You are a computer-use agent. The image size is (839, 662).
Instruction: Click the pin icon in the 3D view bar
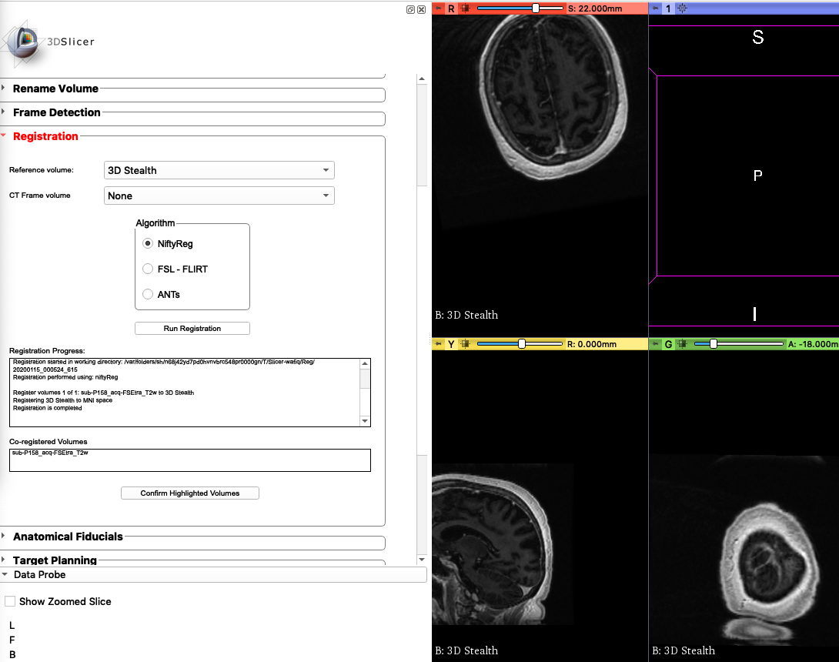[656, 8]
